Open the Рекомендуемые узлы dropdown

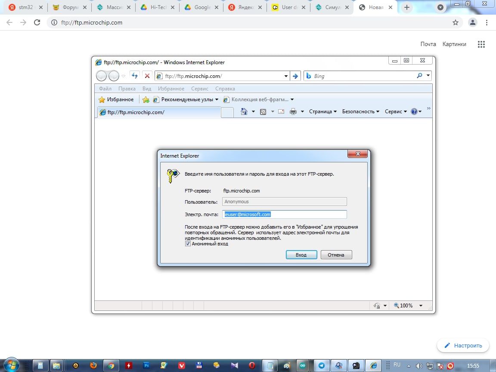coord(186,99)
